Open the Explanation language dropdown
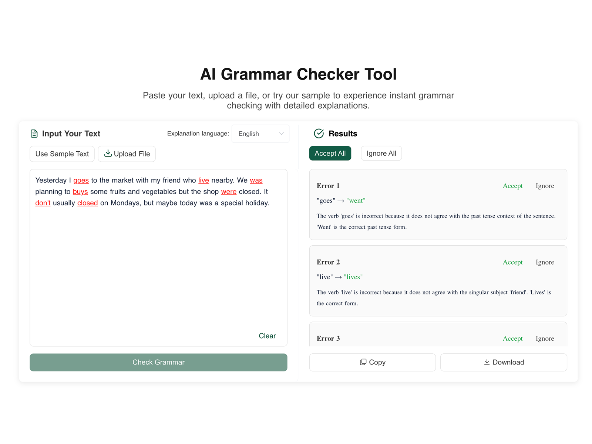 [x=260, y=134]
